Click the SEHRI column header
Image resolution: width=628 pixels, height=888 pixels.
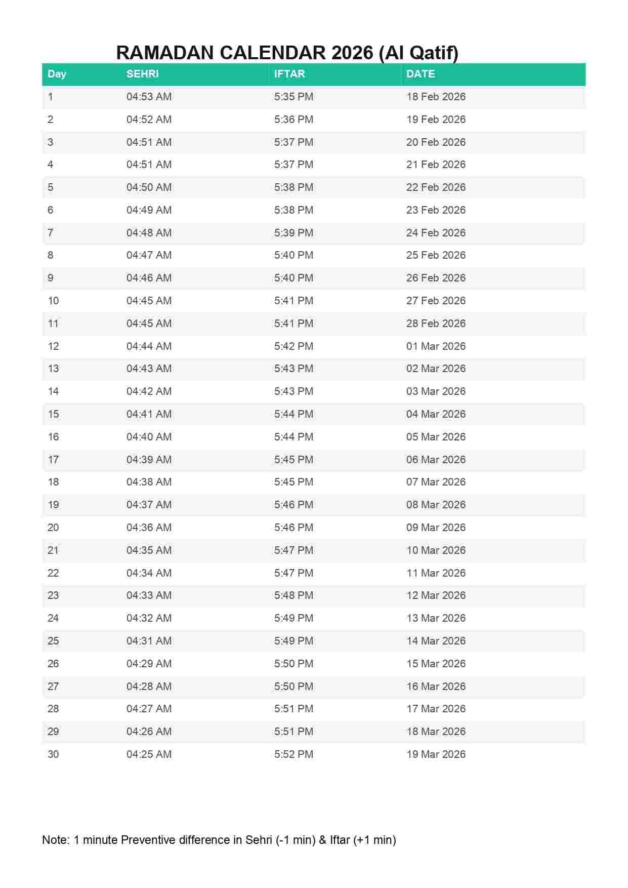point(142,74)
